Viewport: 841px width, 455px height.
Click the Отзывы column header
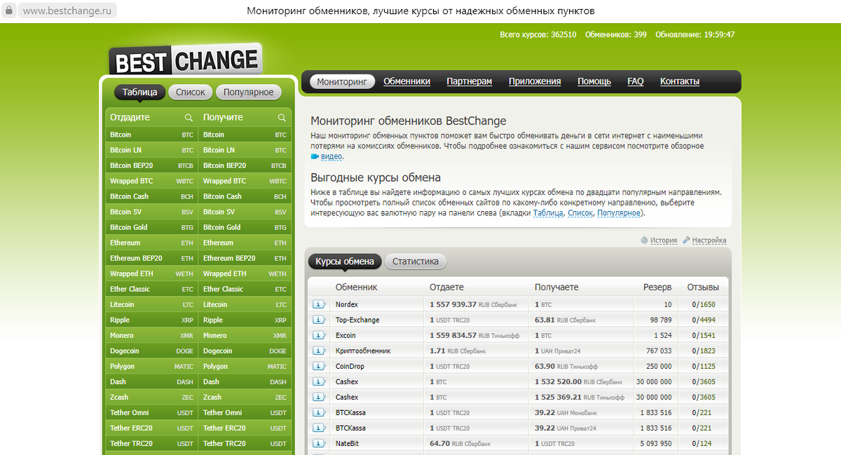click(703, 287)
